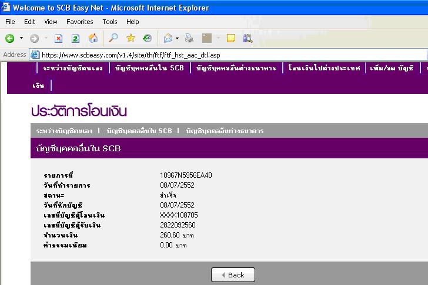Screen dimensions: 428x285
Task: Click the Back button at bottom
Action: [x=233, y=275]
